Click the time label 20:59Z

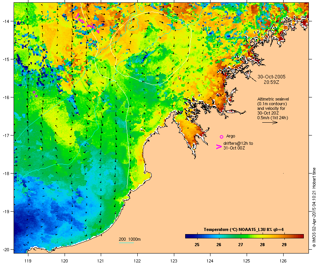272,82
